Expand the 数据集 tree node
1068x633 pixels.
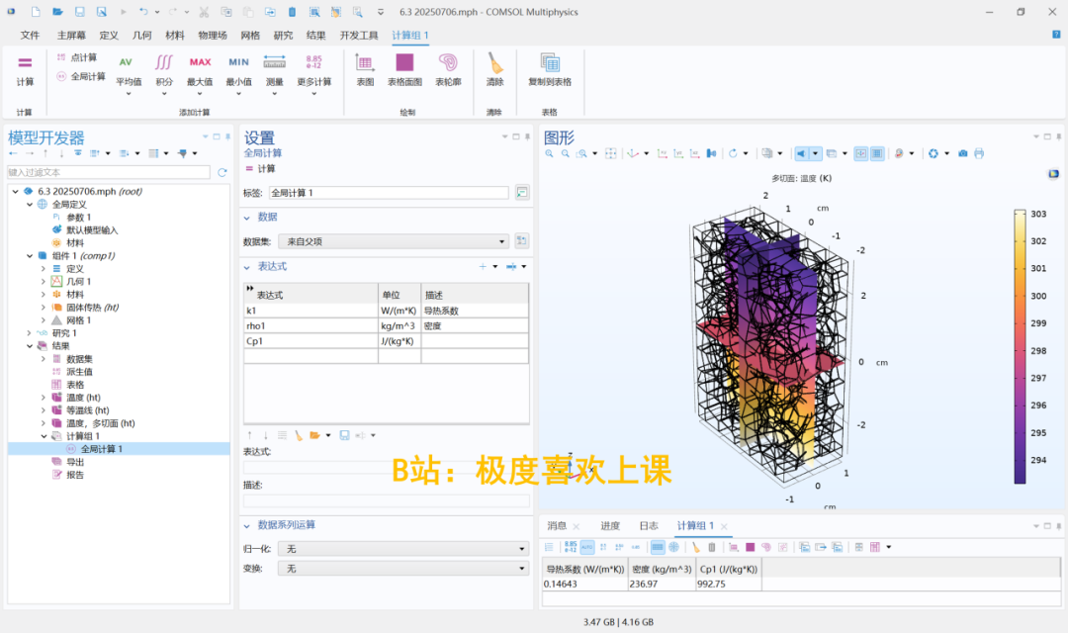click(x=44, y=359)
